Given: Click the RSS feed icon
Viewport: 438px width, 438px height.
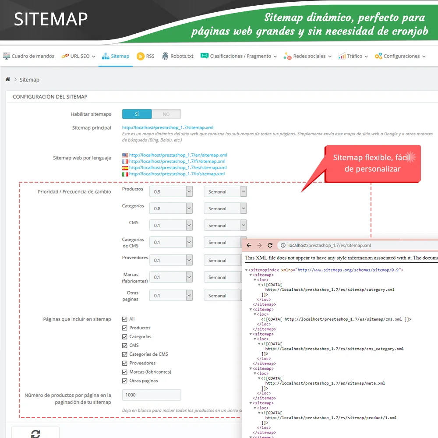Looking at the screenshot, I should (140, 56).
